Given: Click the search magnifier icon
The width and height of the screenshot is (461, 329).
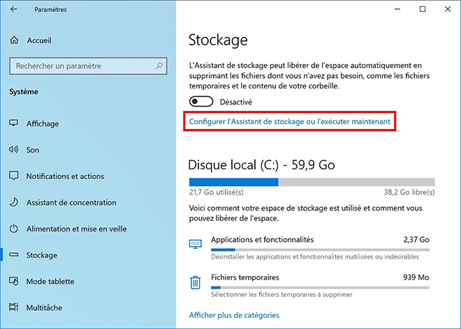Looking at the screenshot, I should [159, 66].
